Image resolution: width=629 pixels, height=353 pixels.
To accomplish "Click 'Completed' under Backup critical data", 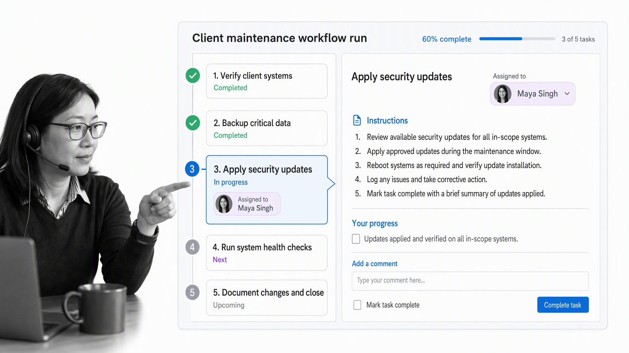I will (230, 135).
